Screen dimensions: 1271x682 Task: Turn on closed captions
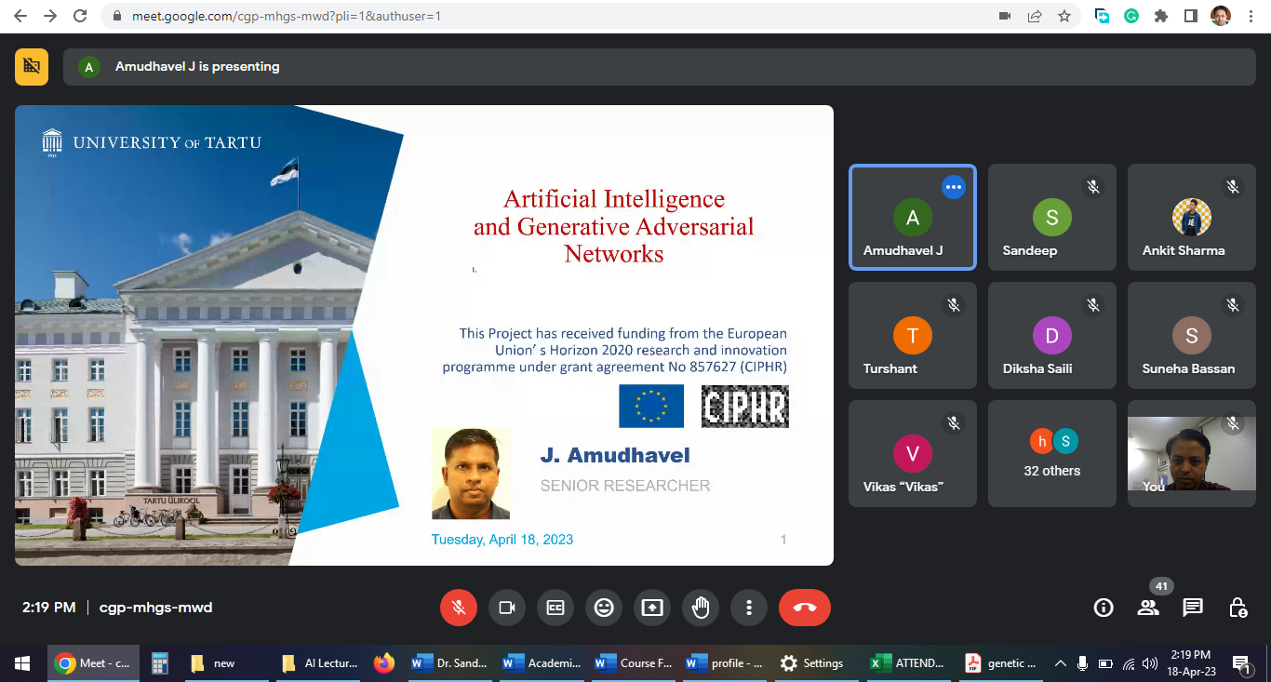555,608
